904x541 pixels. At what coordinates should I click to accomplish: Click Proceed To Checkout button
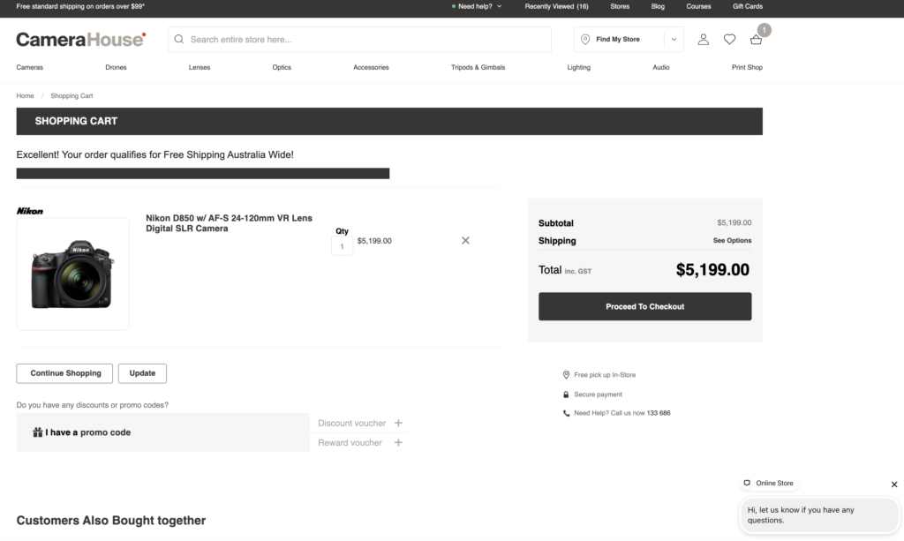click(x=645, y=306)
